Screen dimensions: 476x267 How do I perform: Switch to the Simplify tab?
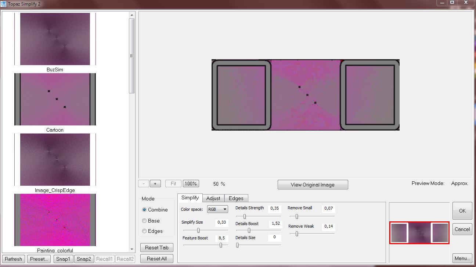[190, 198]
